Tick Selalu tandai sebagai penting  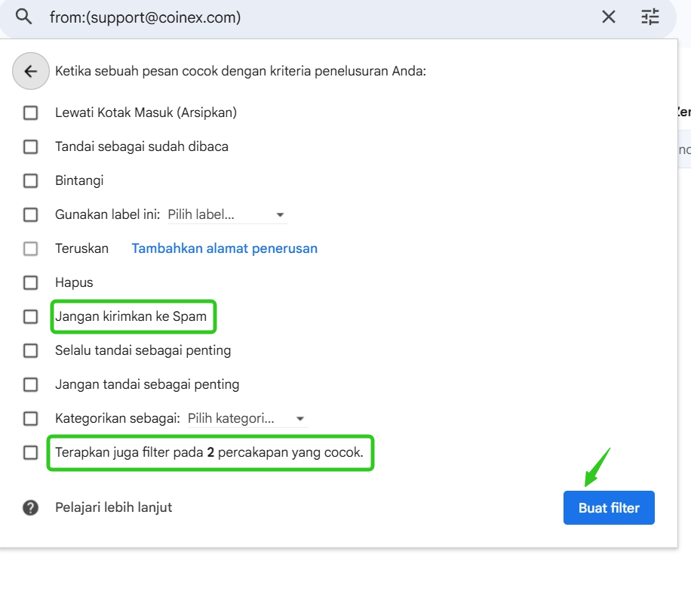30,350
